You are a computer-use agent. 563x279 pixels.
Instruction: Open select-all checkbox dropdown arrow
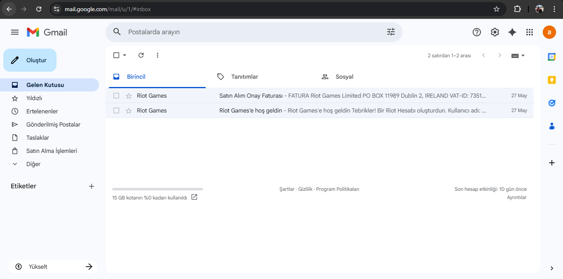[125, 55]
